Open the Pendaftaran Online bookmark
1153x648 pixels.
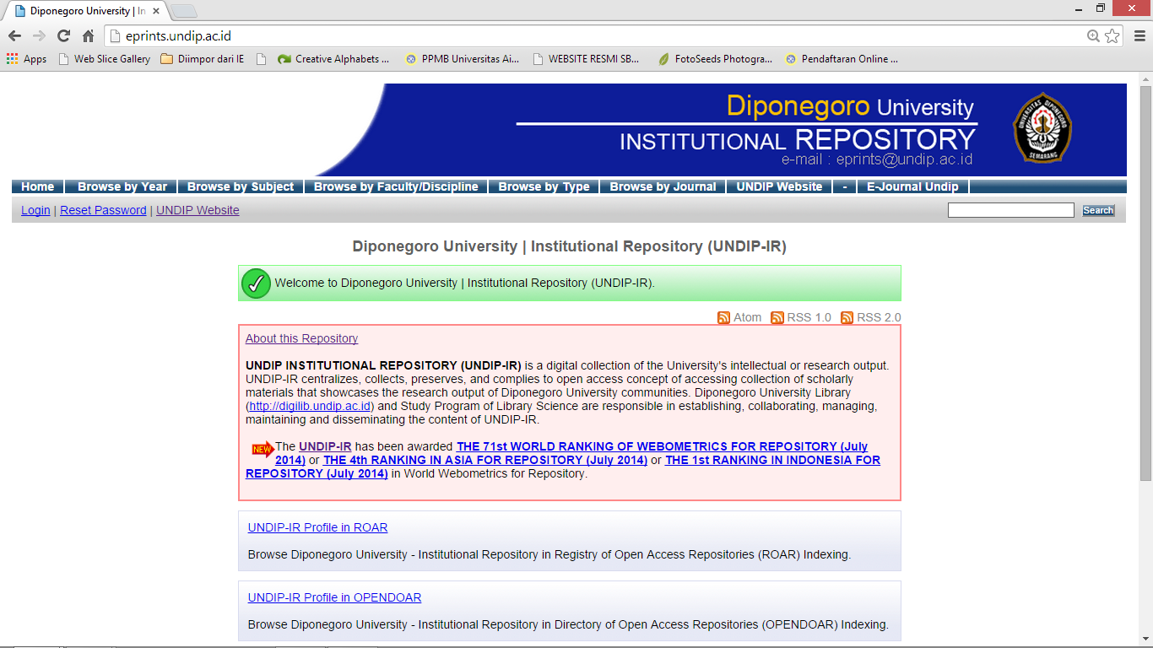pos(842,59)
